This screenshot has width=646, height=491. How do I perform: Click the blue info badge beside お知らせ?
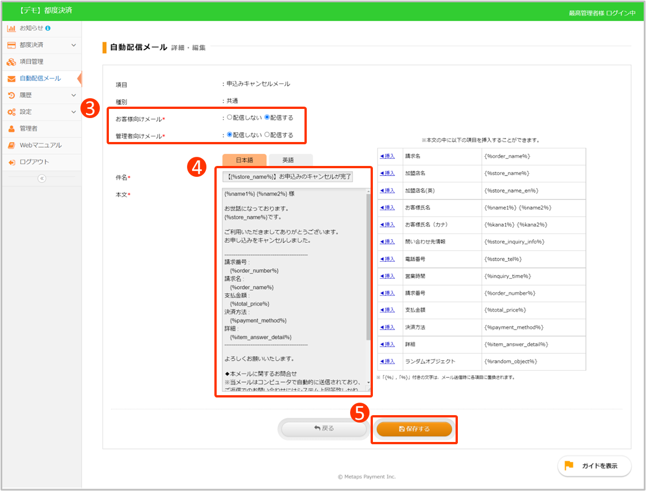pos(48,28)
